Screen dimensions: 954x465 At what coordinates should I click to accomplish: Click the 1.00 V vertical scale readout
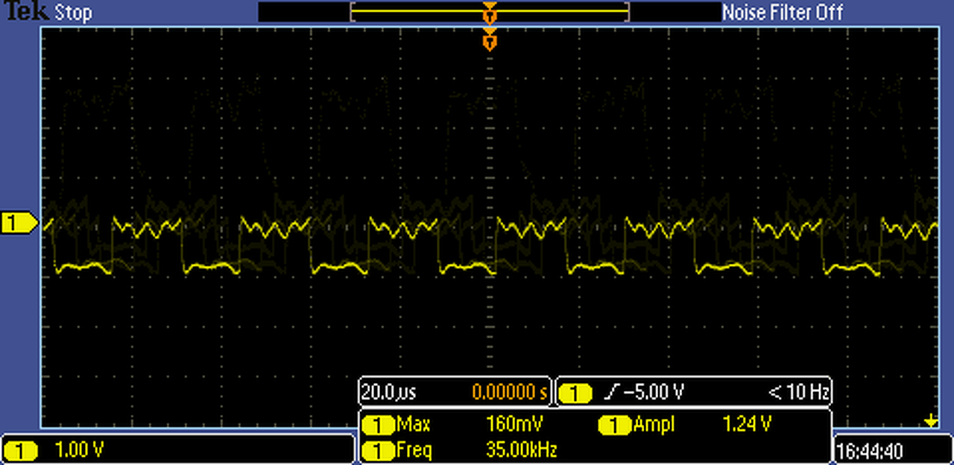(x=79, y=451)
